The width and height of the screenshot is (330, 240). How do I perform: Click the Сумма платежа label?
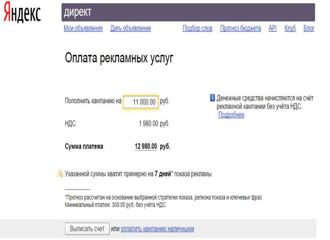tap(84, 146)
